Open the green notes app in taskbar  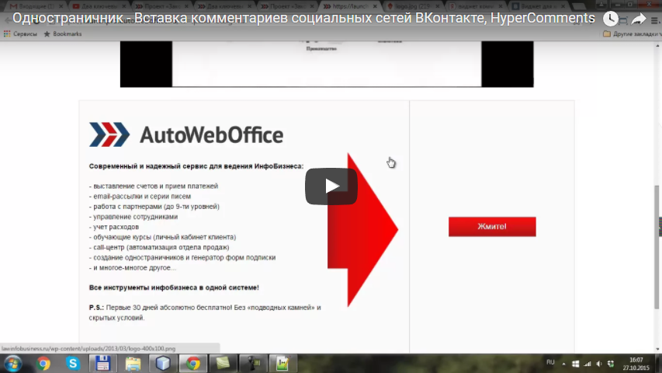tap(223, 364)
